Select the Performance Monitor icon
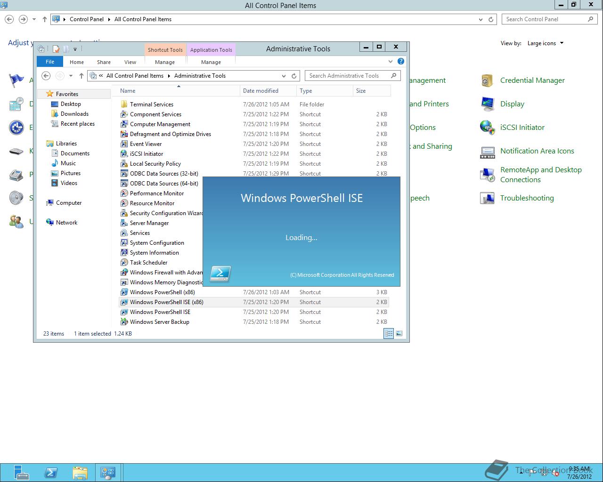 (124, 193)
